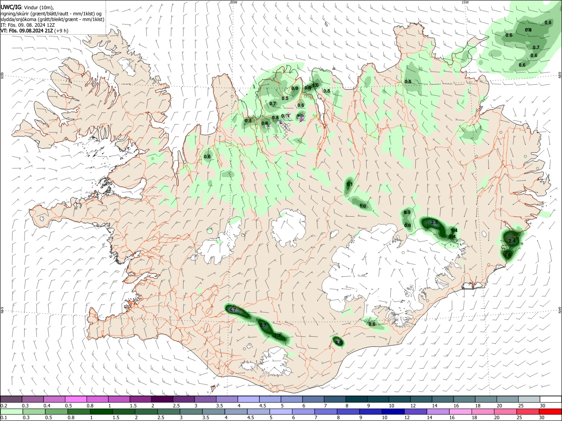Click the 20W longitude label at the top
The width and height of the screenshot is (562, 421).
[x=234, y=2]
